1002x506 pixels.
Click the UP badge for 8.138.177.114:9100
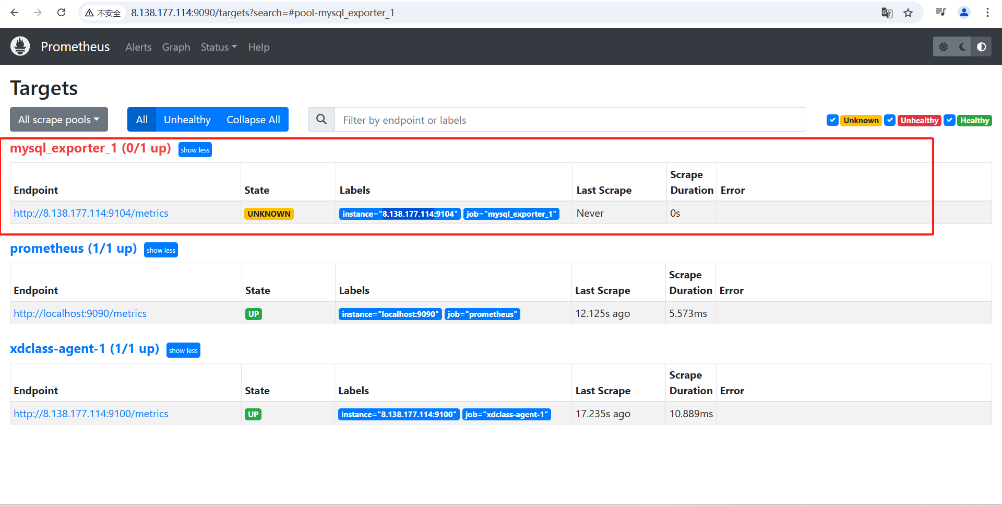(253, 414)
